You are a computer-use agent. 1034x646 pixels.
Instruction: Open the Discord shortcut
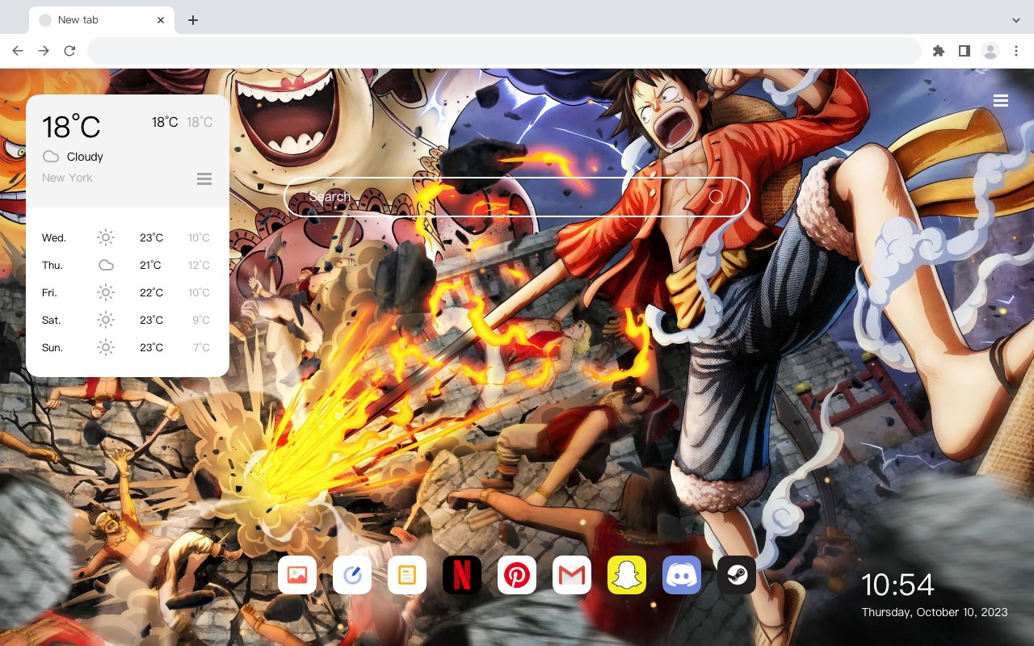coord(682,575)
